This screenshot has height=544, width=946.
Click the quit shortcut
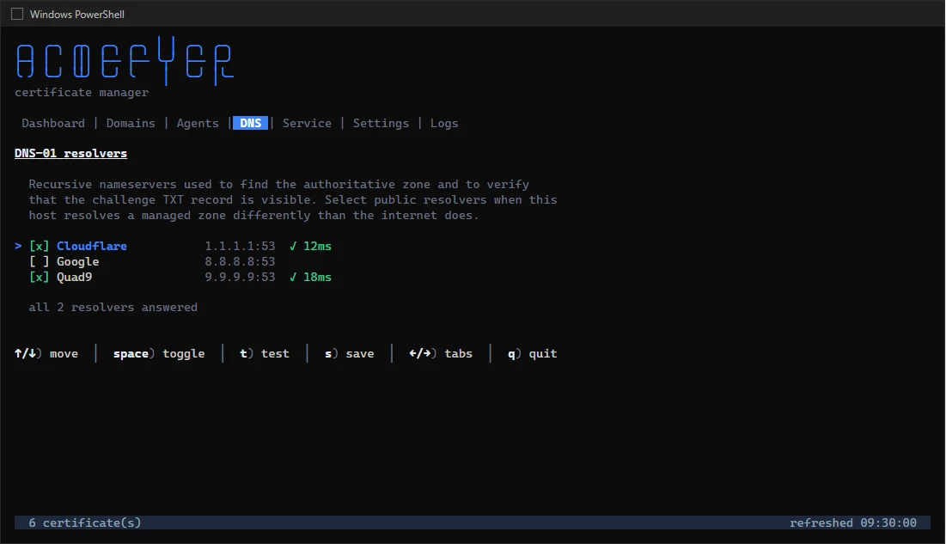(532, 354)
